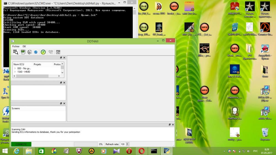Close the log output dock panel
Image resolution: width=276 pixels, height=155 pixels.
click(173, 124)
